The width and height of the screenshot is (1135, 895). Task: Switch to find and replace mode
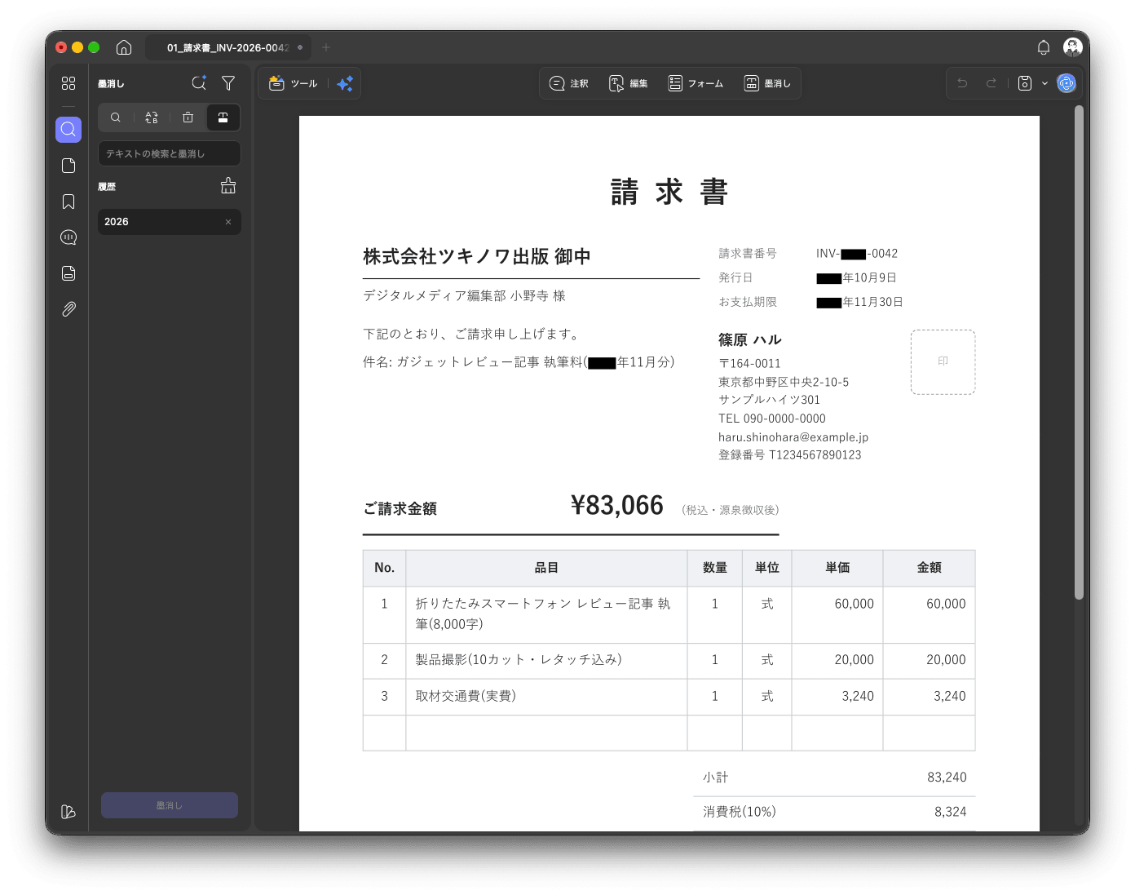click(152, 117)
